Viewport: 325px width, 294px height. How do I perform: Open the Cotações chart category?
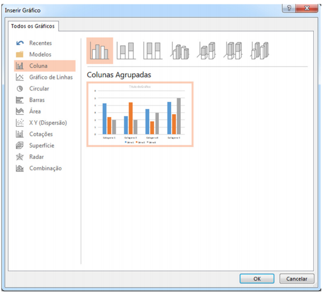(41, 135)
